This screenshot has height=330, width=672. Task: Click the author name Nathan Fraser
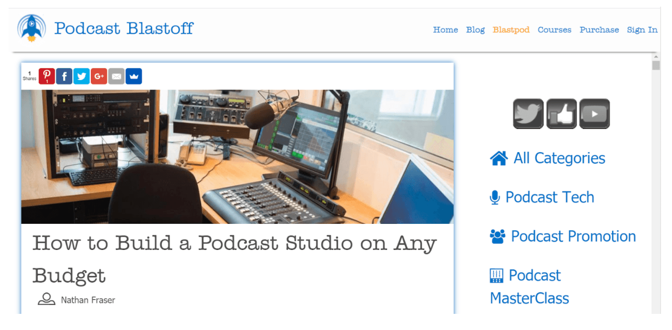[88, 300]
